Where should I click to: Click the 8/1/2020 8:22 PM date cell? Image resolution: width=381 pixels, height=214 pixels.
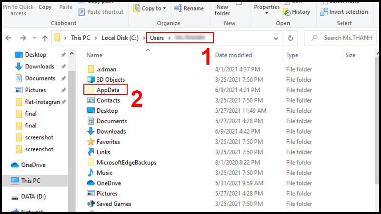point(237,162)
